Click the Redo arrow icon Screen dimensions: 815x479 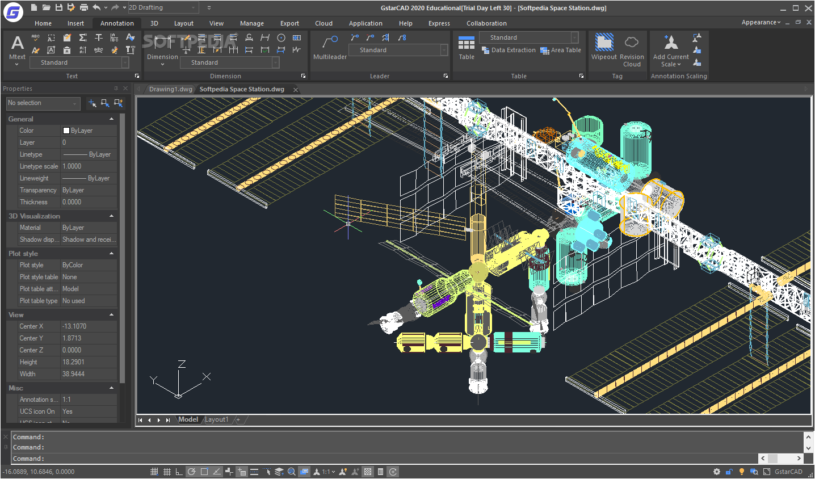(115, 7)
